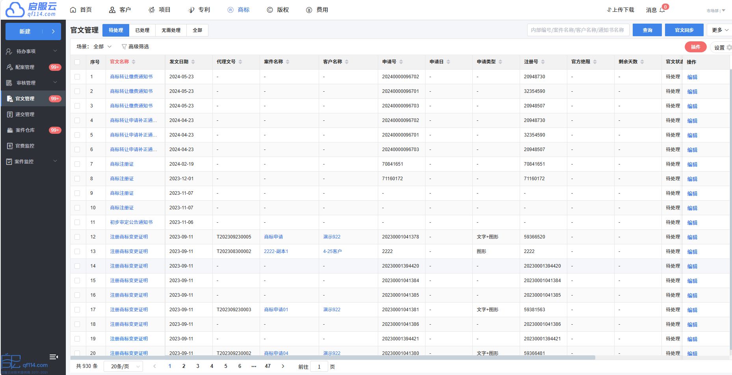Check the checkbox for row 13
The width and height of the screenshot is (732, 375).
(77, 251)
